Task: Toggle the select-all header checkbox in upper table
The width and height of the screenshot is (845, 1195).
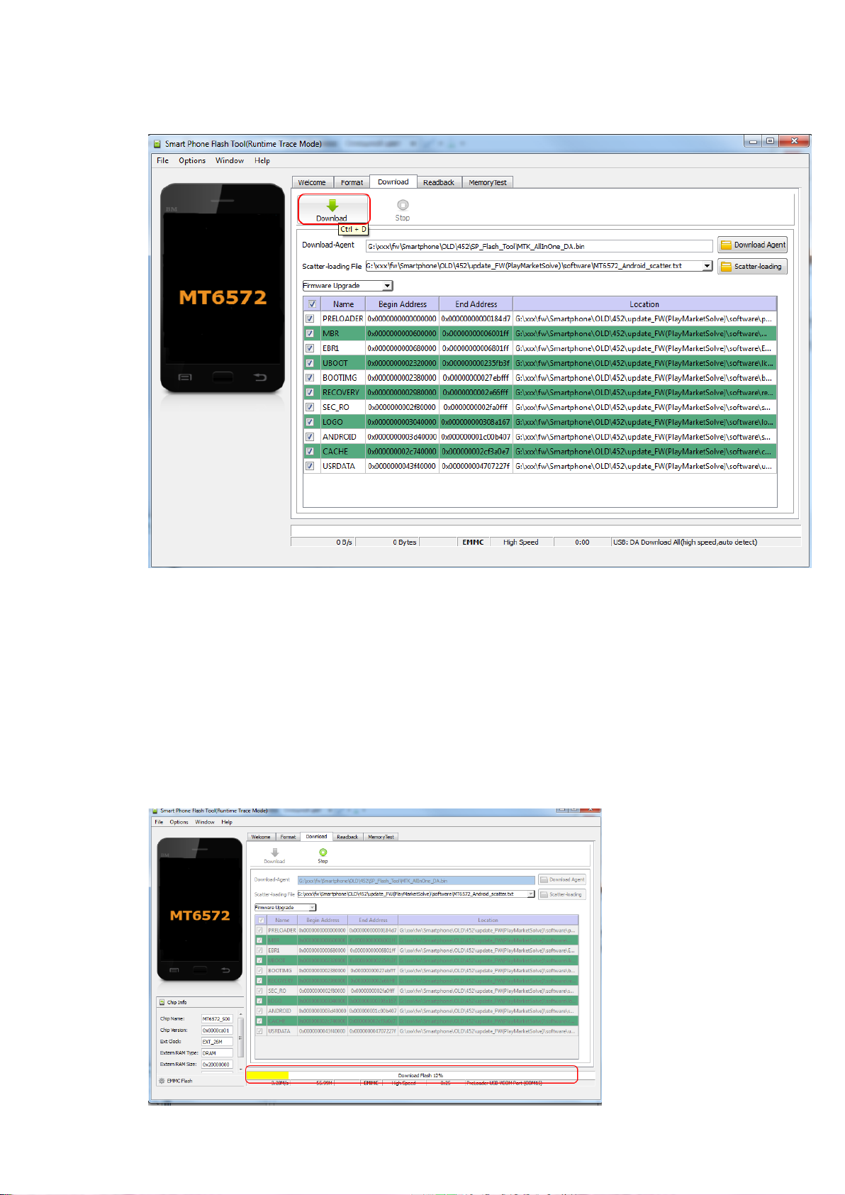Action: tap(312, 304)
